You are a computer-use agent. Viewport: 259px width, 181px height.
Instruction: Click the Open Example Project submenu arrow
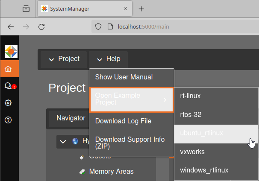point(165,100)
